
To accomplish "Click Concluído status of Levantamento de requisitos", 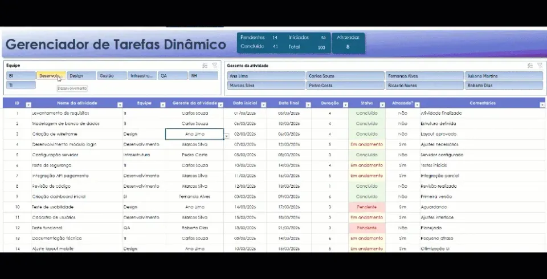I will click(366, 113).
